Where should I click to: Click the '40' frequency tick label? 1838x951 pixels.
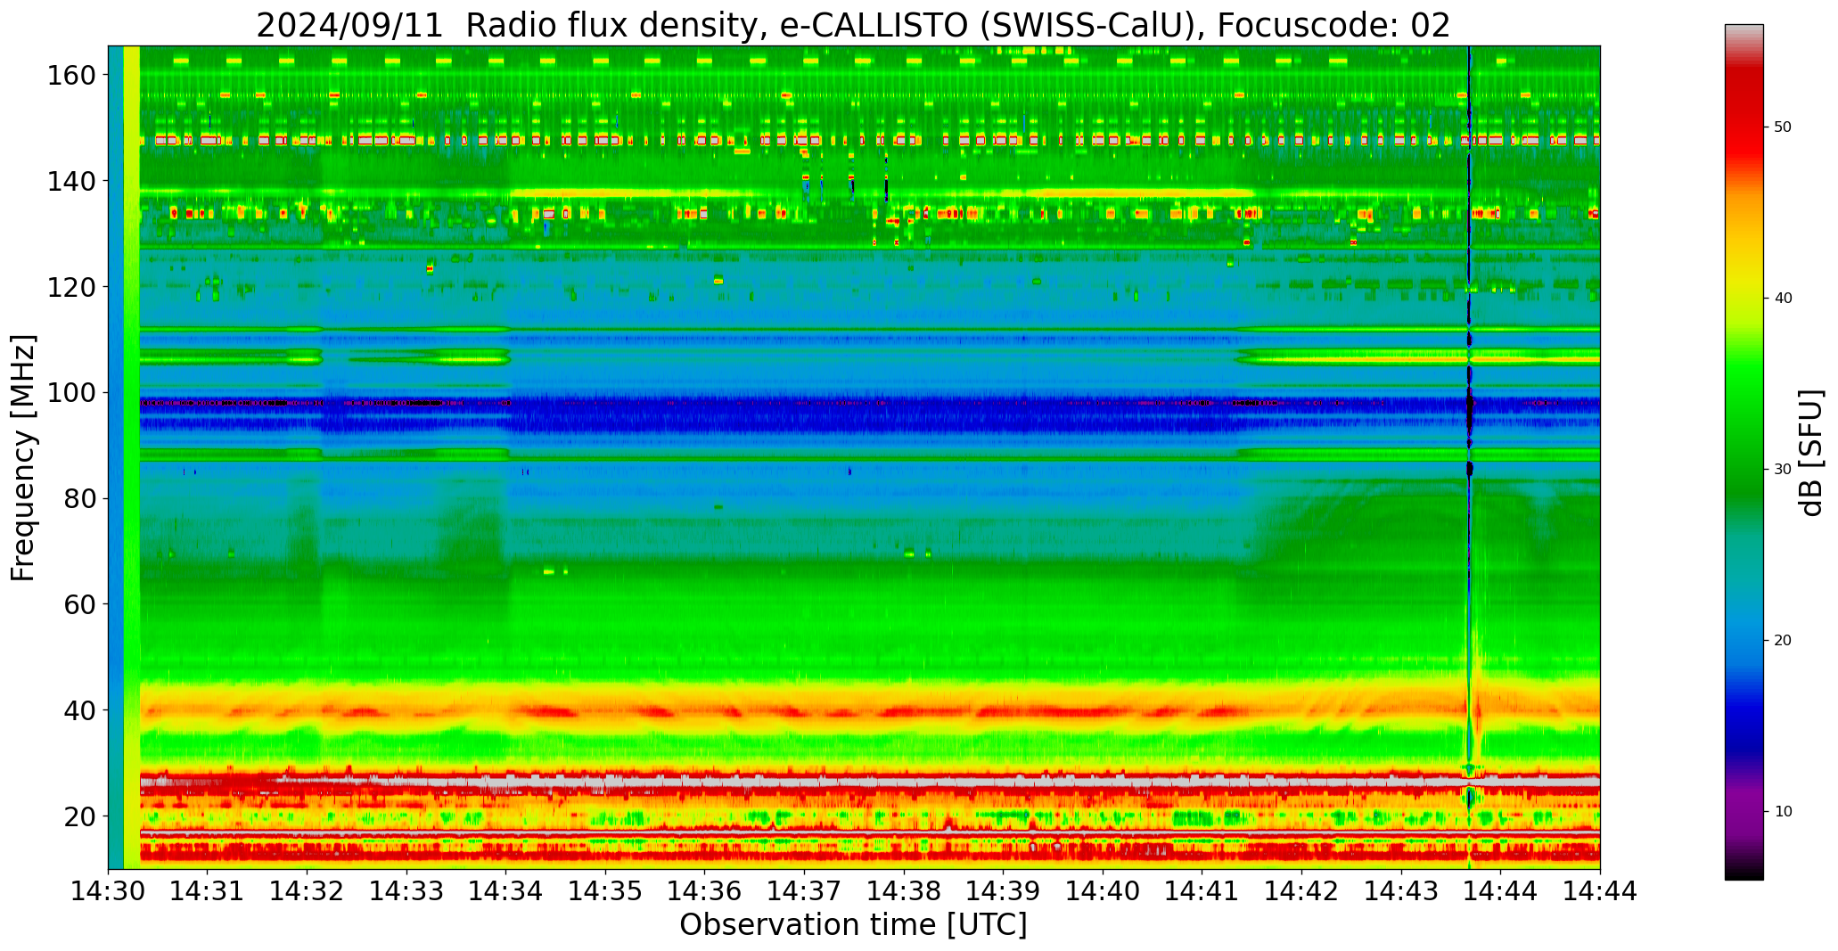(x=78, y=710)
